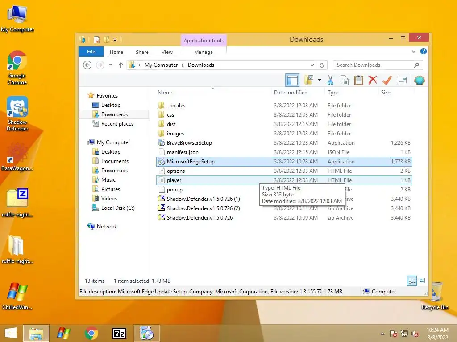Select Videos folder in sidebar
The width and height of the screenshot is (457, 342).
[109, 198]
